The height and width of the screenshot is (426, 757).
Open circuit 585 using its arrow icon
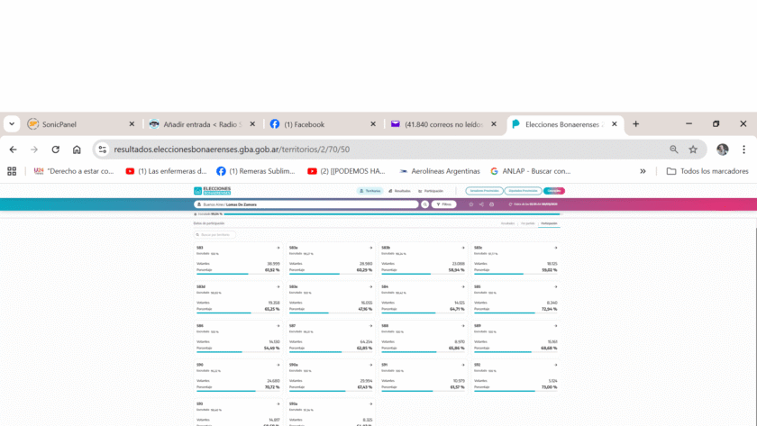coord(555,286)
